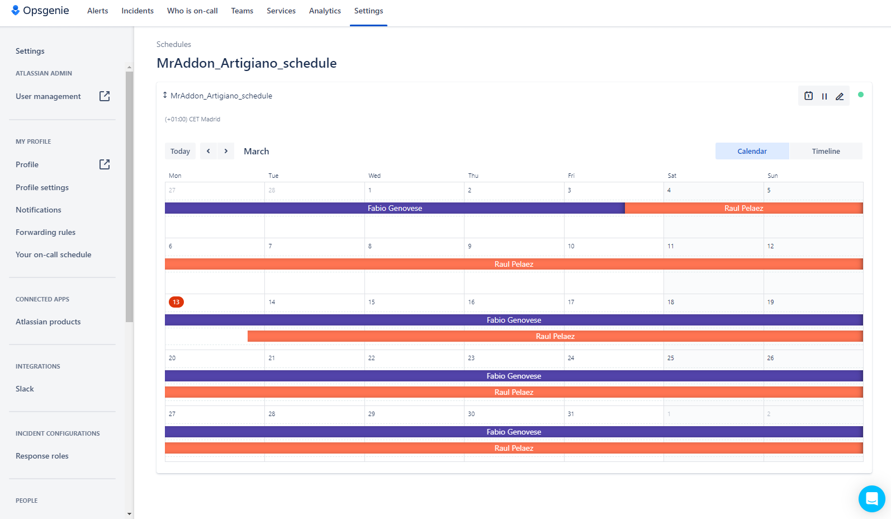Open Who is on-call tab
Viewport: 891px width, 519px height.
coord(192,11)
